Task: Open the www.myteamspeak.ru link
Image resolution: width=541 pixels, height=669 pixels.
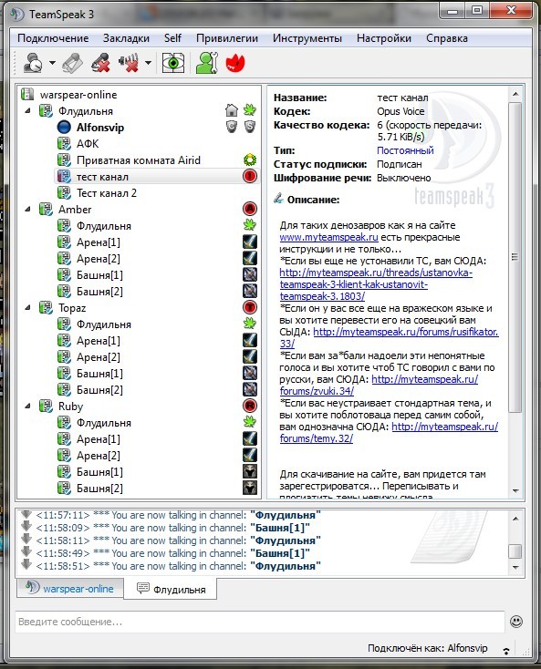Action: click(328, 237)
